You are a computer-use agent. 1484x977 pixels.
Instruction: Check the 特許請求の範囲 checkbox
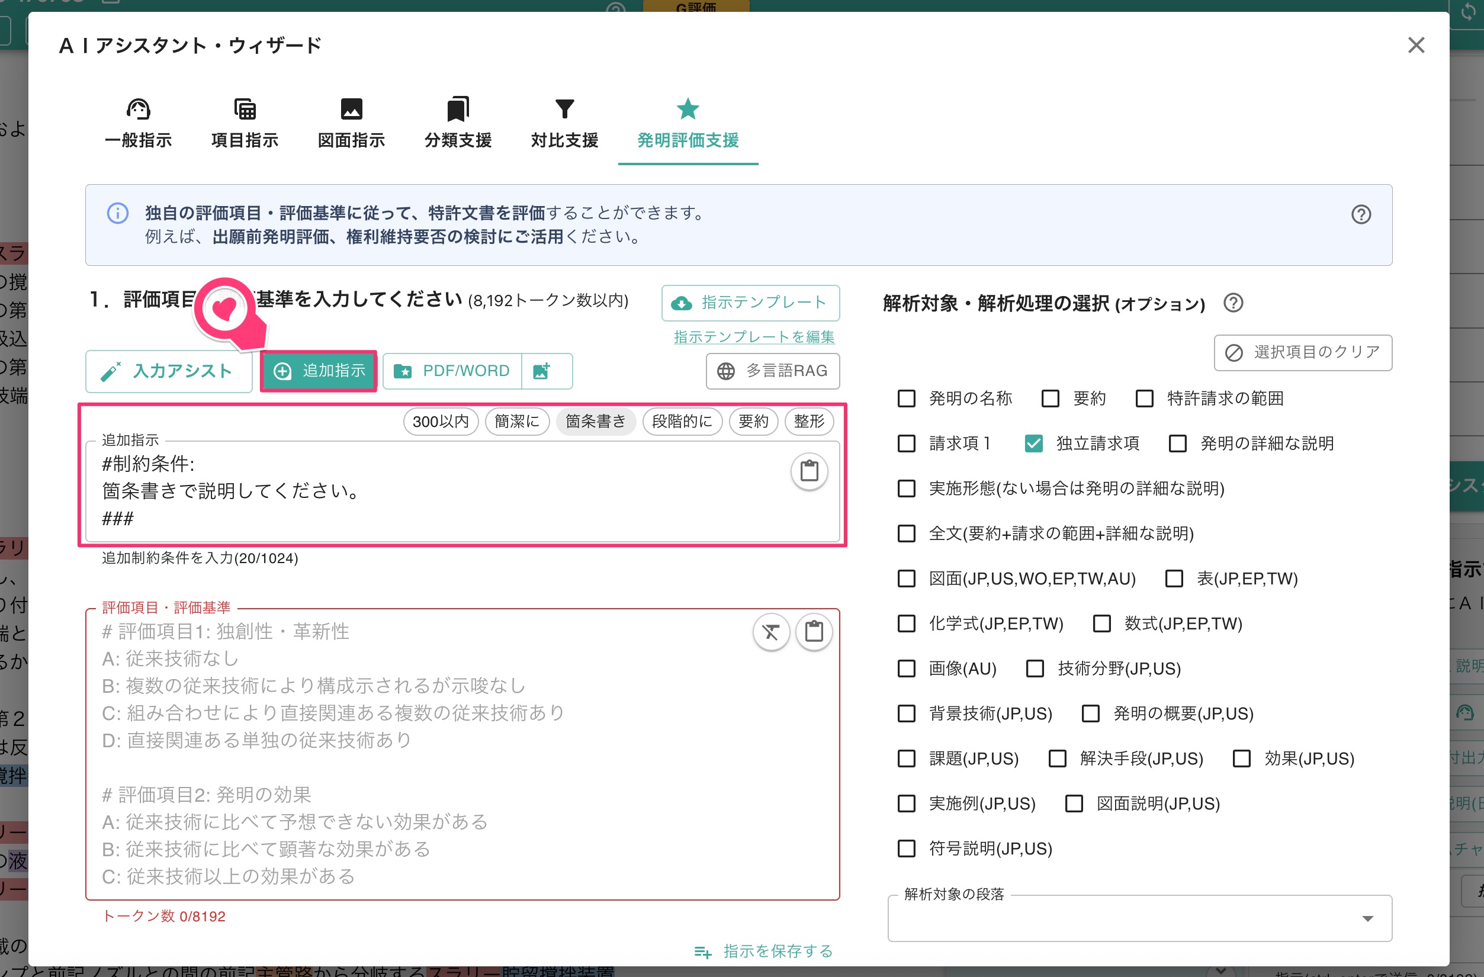click(x=1144, y=398)
